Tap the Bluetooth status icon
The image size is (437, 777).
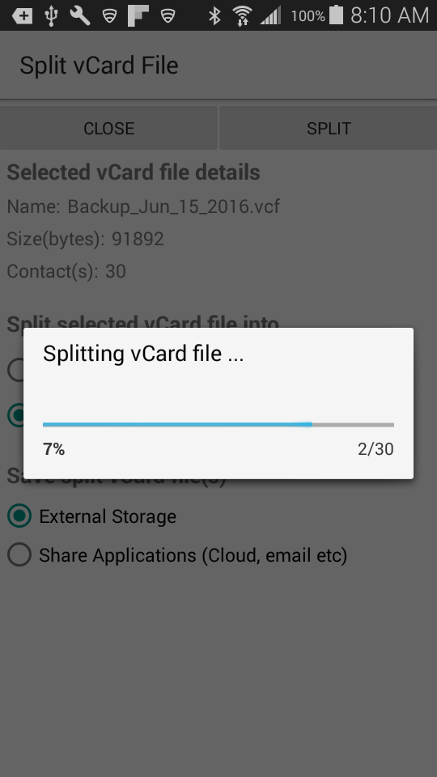point(214,16)
